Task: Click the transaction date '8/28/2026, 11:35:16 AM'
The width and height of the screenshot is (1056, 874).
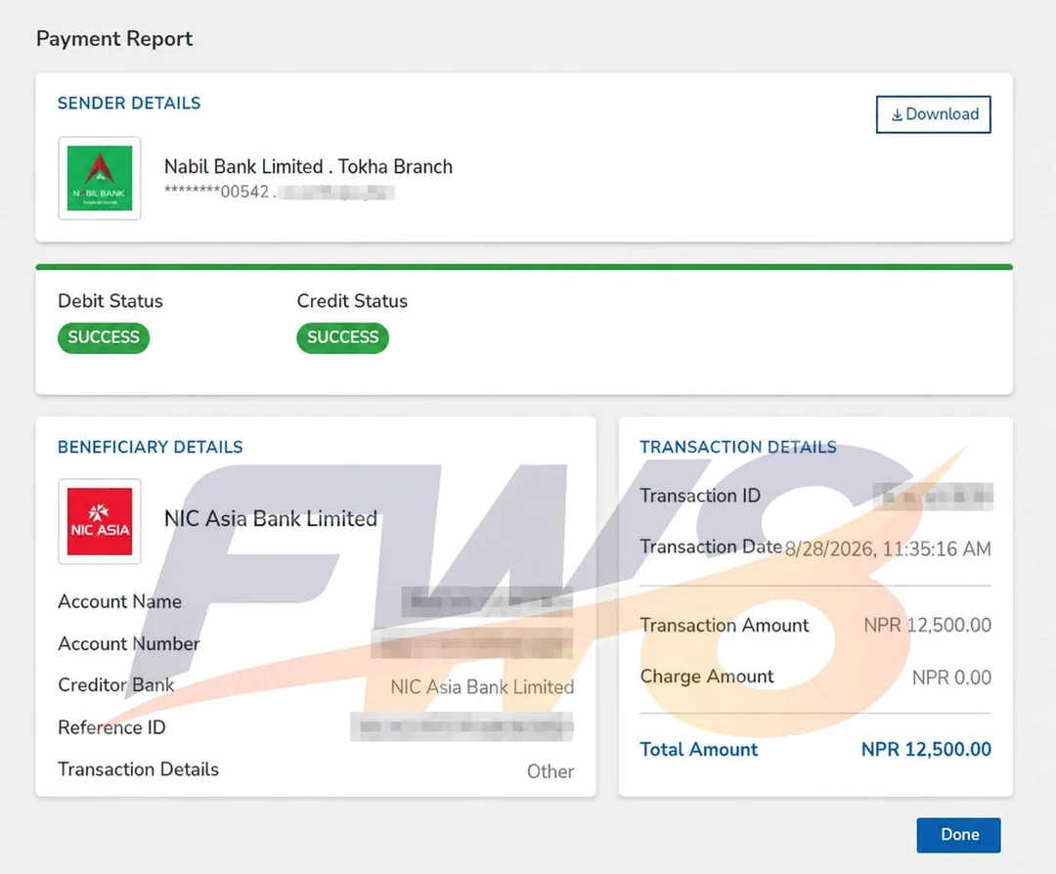Action: [x=888, y=548]
